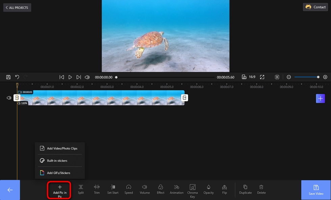Click the timeline zoom slider handle
This screenshot has height=200, width=331.
(318, 77)
